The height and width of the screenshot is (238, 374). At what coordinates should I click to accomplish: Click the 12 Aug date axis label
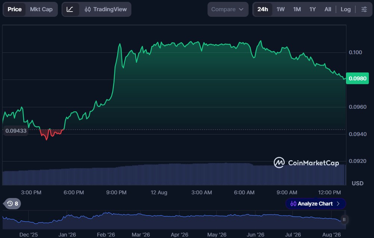tap(159, 192)
